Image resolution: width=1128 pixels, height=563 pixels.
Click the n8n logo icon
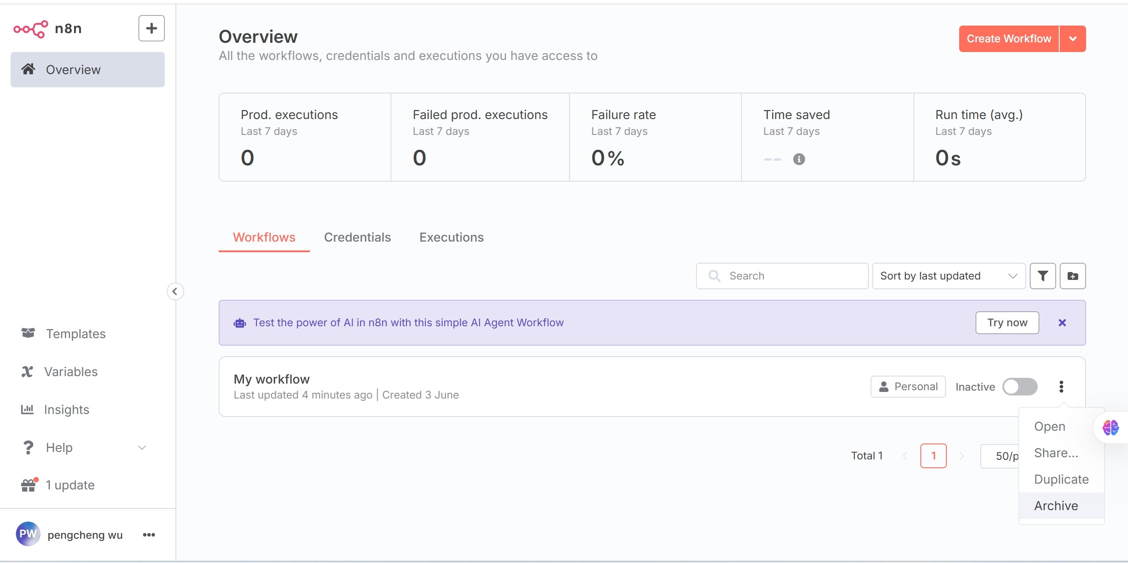31,29
